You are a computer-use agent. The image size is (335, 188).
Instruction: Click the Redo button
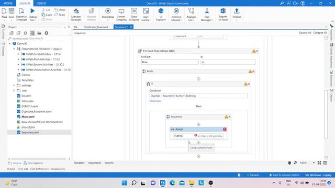pos(60,15)
